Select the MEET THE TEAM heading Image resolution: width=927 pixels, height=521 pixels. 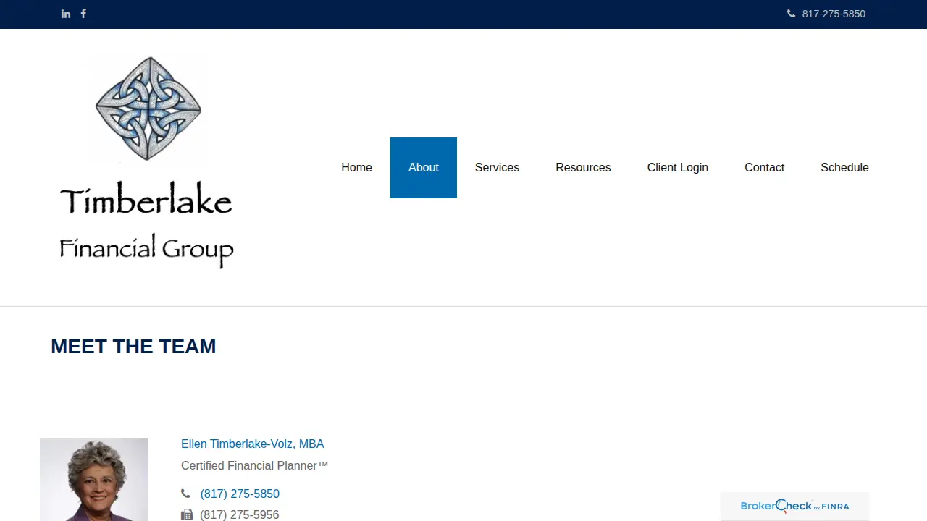133,347
